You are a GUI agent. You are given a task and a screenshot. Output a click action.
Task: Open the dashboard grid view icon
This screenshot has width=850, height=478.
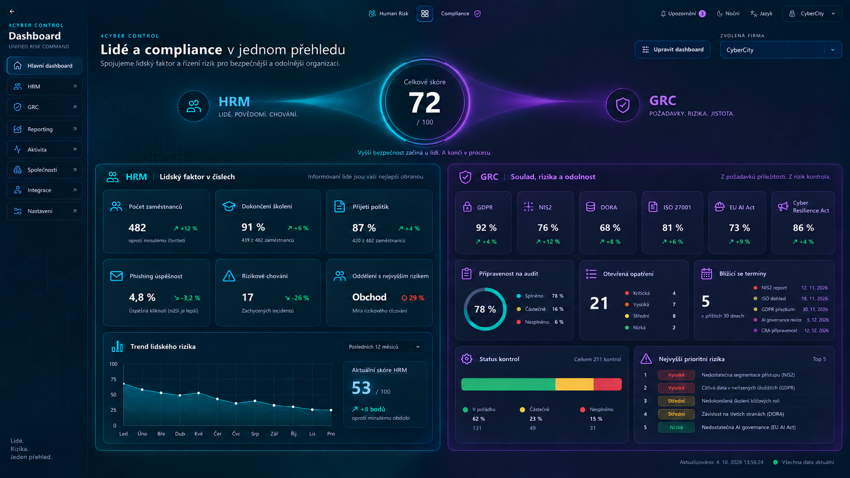(425, 14)
